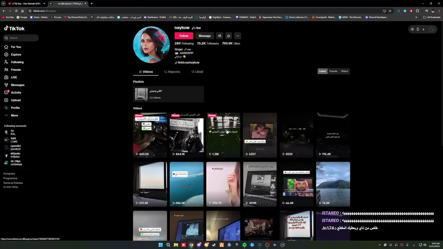The width and height of the screenshot is (443, 249).
Task: Open the All Bookmarks folder
Action: (432, 17)
